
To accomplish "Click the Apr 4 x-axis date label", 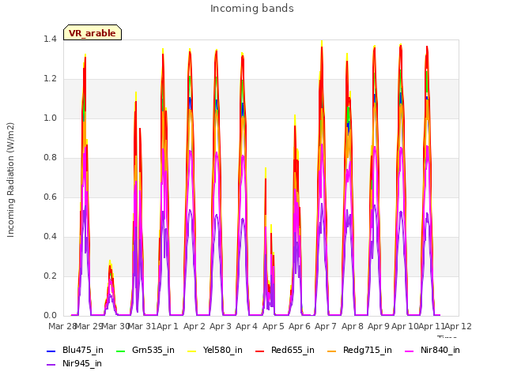I will (x=247, y=326).
